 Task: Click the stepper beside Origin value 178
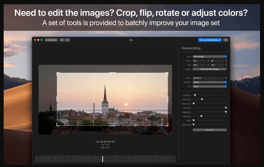[x=208, y=61]
